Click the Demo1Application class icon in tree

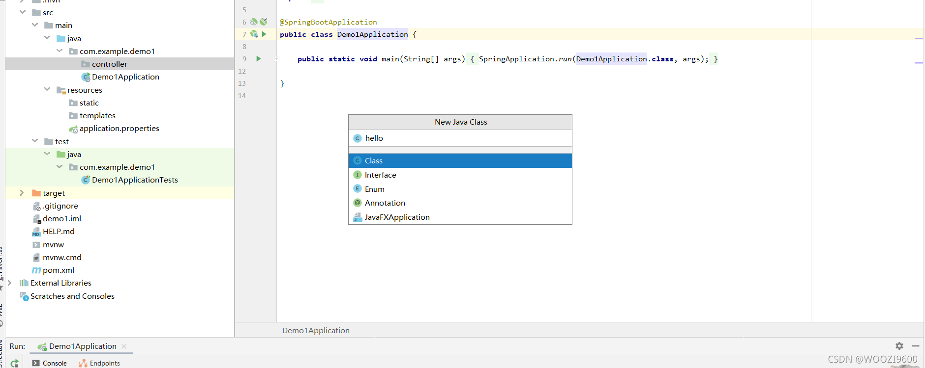(x=86, y=77)
